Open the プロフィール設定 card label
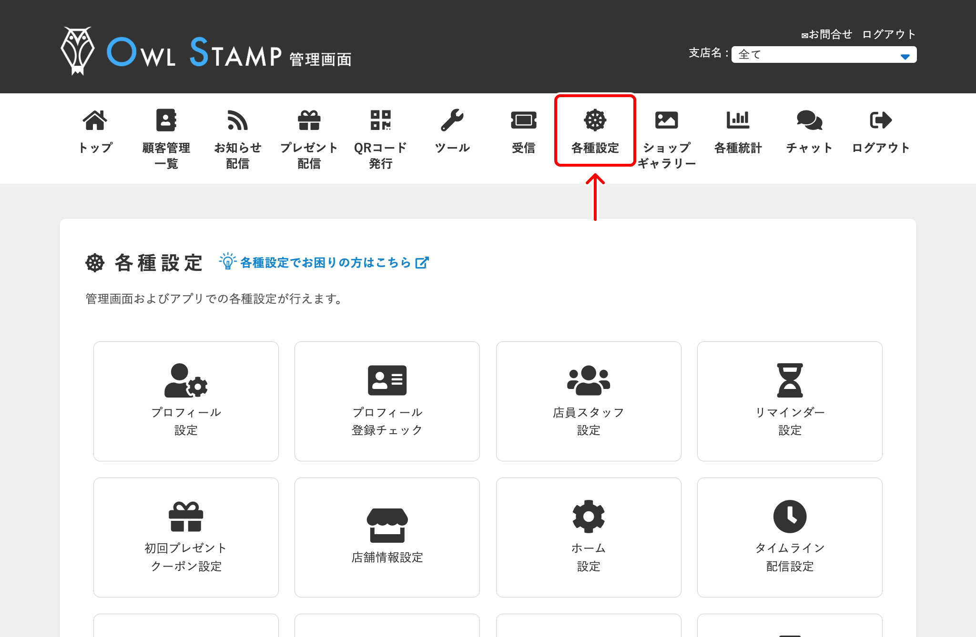Screen dimensions: 976x637 tap(186, 421)
